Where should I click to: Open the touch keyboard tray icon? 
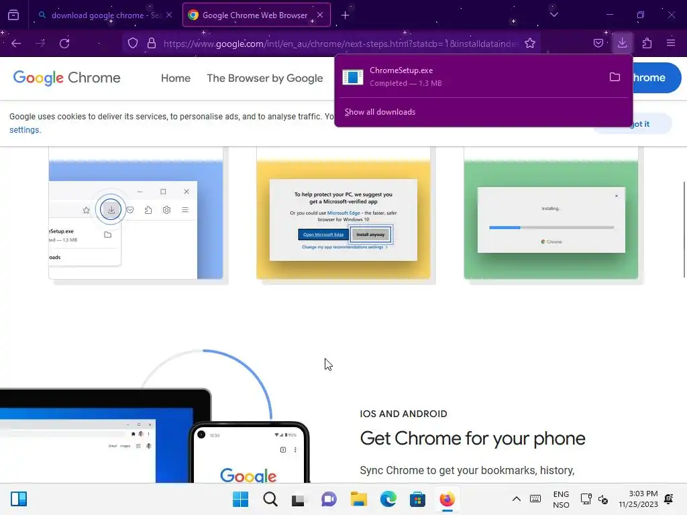[x=535, y=499]
